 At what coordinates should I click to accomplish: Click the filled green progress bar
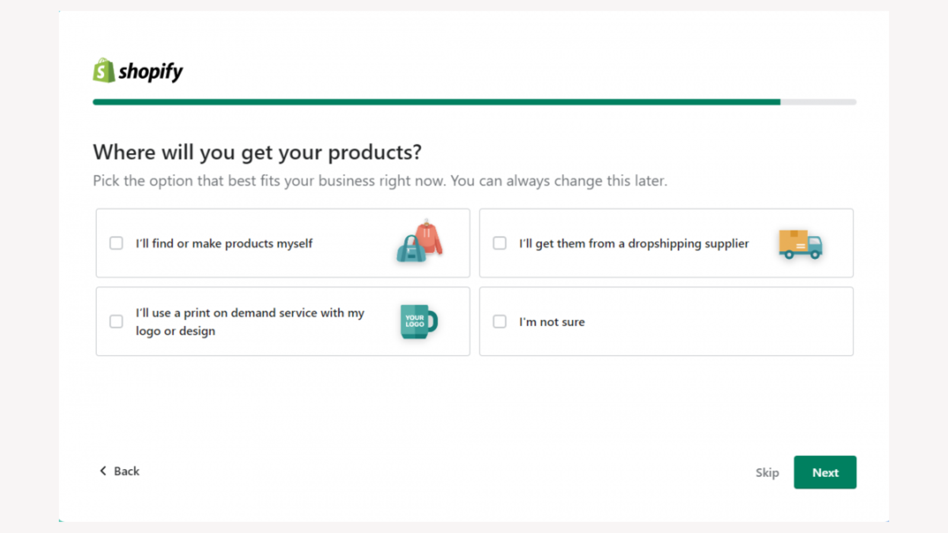(x=436, y=102)
